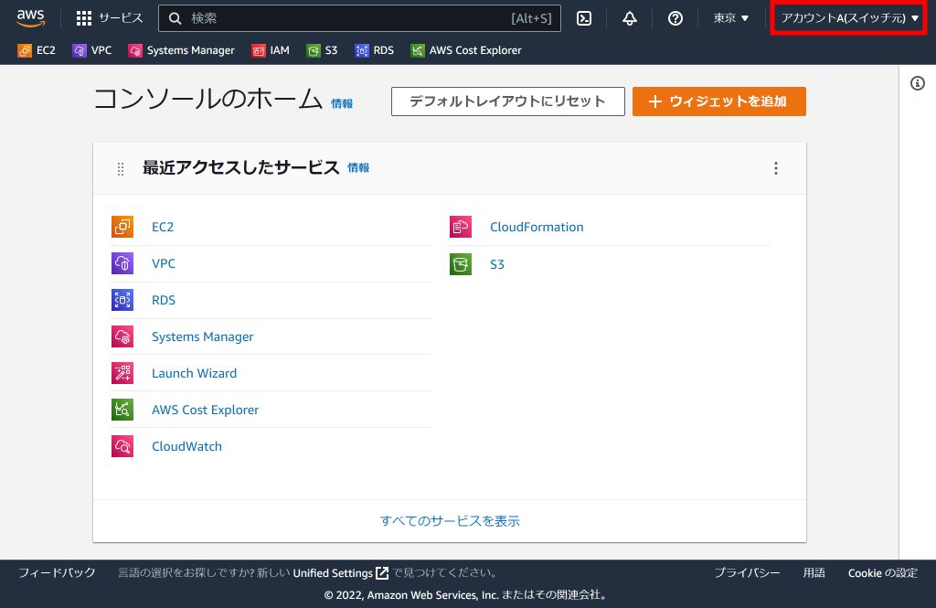Open the AWS Cost Explorer link in widget
The image size is (936, 608).
(x=206, y=410)
